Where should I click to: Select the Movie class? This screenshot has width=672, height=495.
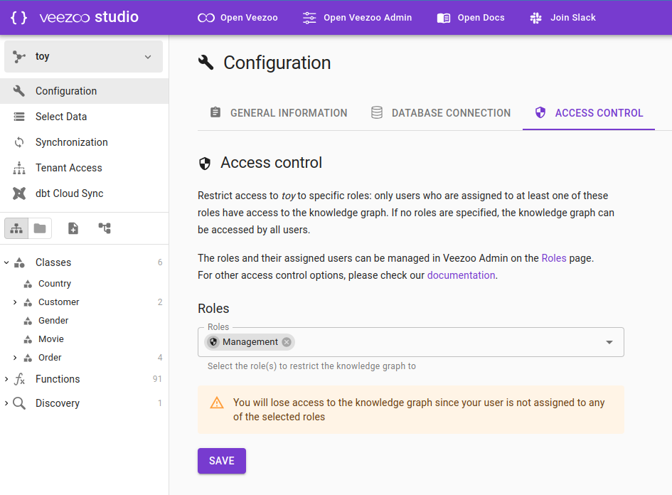tap(51, 339)
